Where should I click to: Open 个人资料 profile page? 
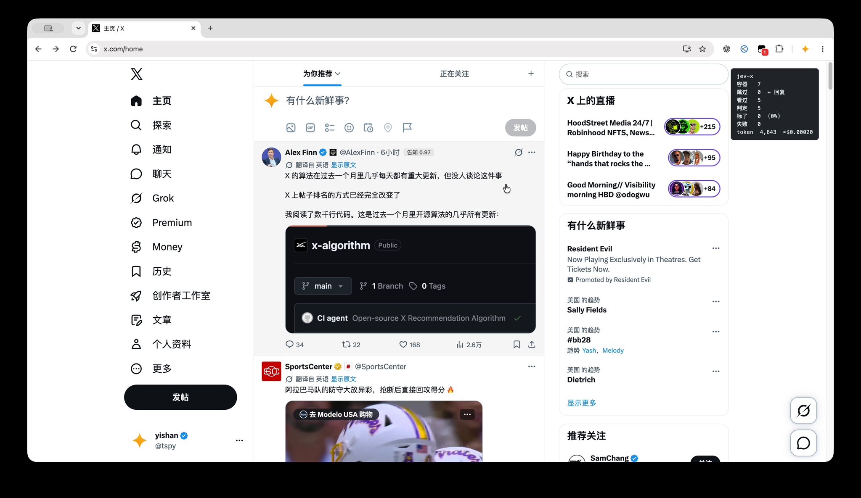(x=161, y=345)
